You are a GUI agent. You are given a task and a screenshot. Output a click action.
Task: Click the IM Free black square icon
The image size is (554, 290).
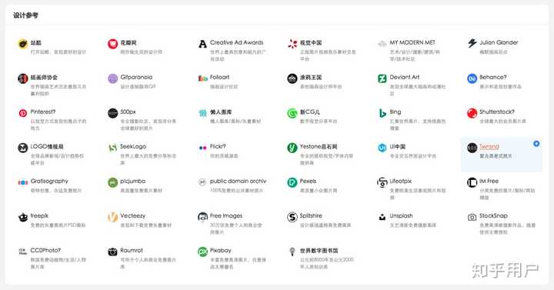pos(472,182)
